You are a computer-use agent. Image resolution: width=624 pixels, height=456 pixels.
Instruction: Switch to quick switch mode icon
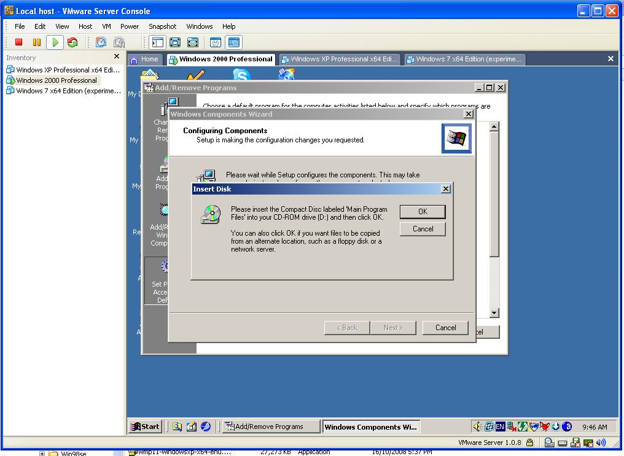click(193, 42)
